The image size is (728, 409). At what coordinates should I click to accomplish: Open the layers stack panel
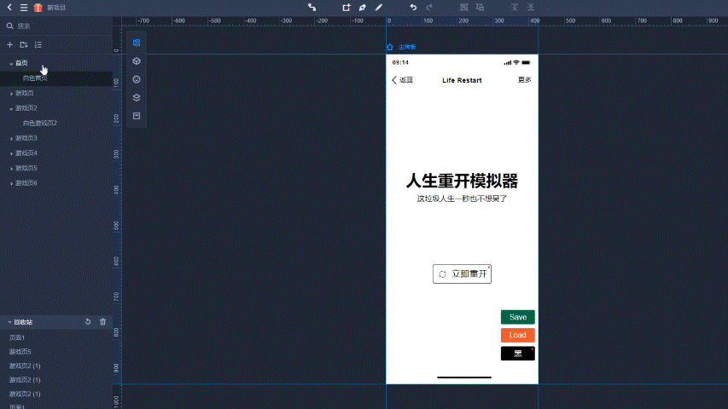[137, 97]
